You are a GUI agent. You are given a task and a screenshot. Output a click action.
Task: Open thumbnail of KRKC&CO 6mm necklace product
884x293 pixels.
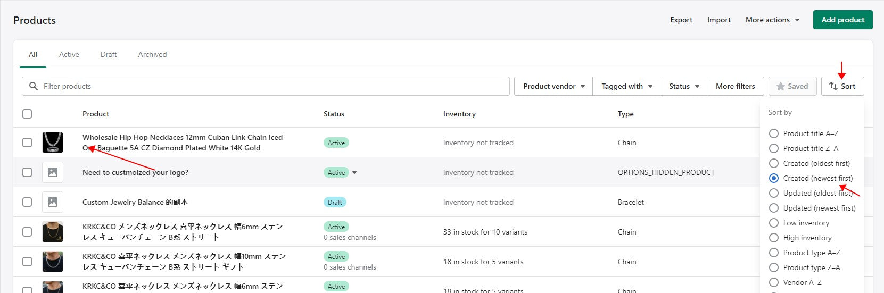[x=53, y=232]
